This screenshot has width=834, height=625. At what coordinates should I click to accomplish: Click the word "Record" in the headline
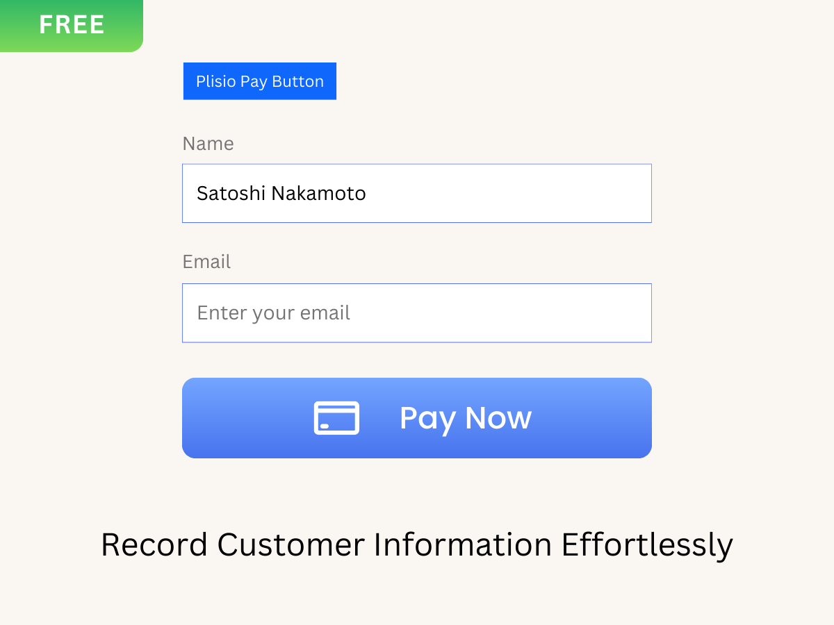coord(154,544)
